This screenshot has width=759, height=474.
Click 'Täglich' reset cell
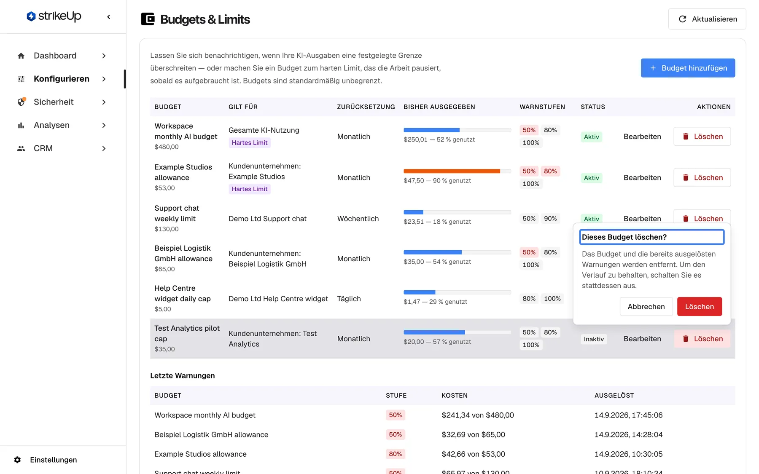pyautogui.click(x=349, y=299)
